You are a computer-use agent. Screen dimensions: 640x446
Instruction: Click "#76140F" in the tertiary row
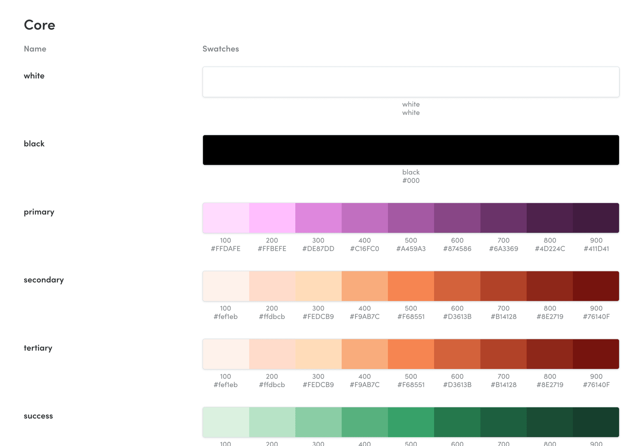point(596,385)
